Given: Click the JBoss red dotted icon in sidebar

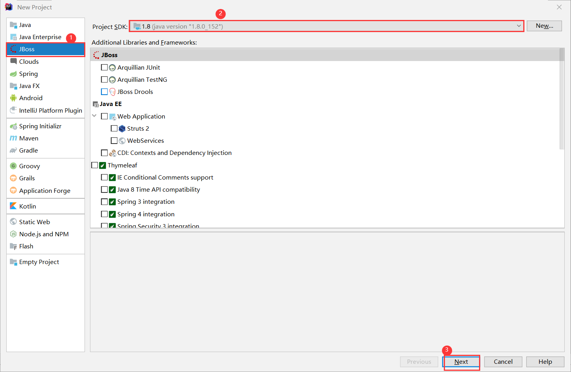Looking at the screenshot, I should point(13,49).
